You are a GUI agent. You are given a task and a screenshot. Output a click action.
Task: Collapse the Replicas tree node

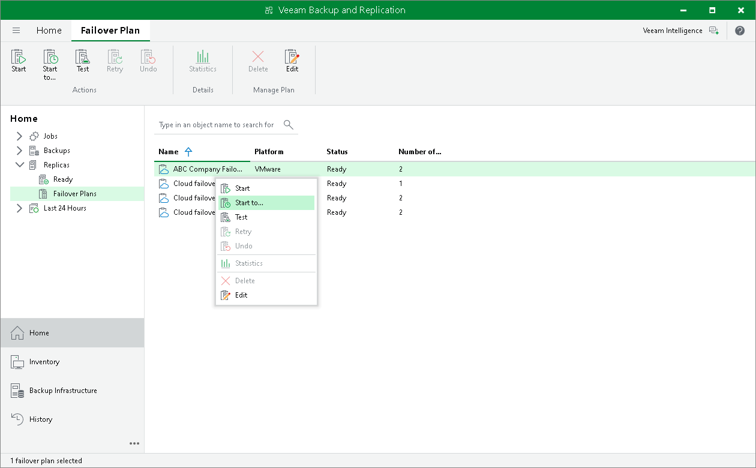pyautogui.click(x=19, y=165)
